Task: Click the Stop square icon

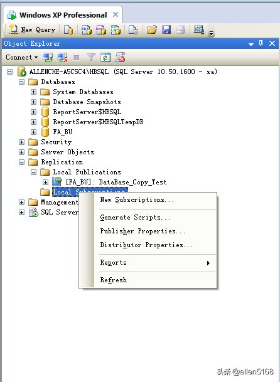Action: click(x=77, y=58)
